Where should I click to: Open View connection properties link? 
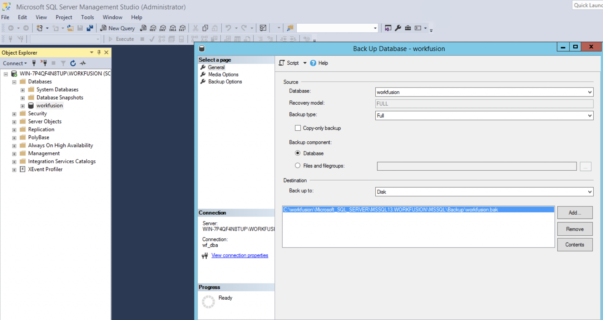(240, 255)
